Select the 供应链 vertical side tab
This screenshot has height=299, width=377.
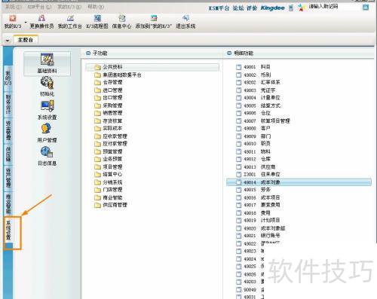pyautogui.click(x=8, y=154)
